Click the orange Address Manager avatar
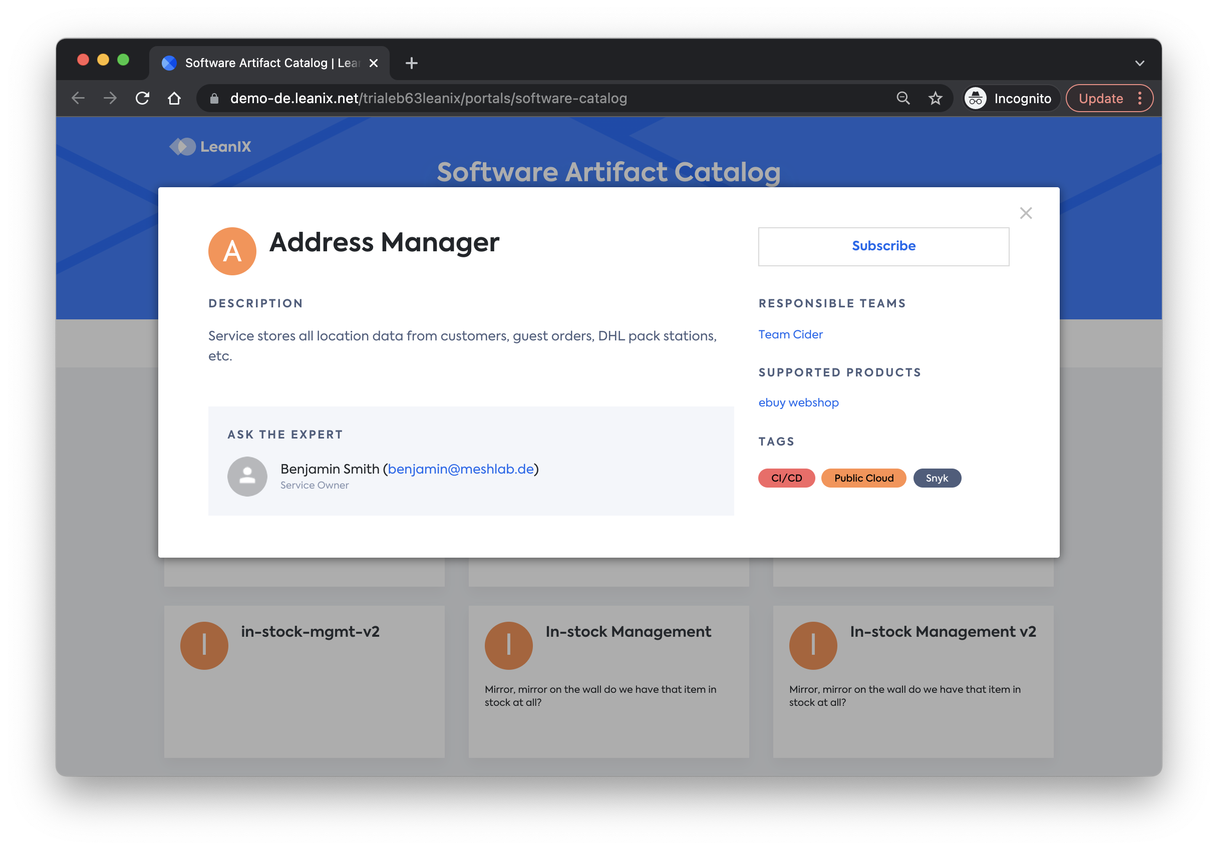 click(232, 251)
